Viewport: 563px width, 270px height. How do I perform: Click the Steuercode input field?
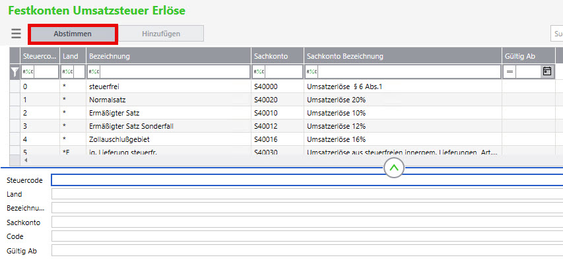click(307, 180)
